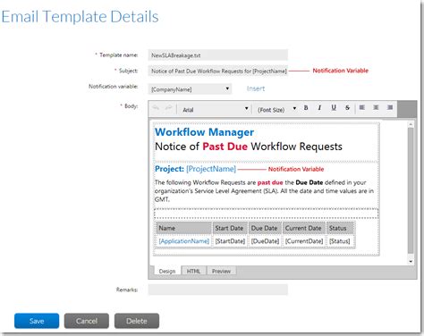Select the Design tab
The width and height of the screenshot is (424, 336).
click(x=167, y=271)
